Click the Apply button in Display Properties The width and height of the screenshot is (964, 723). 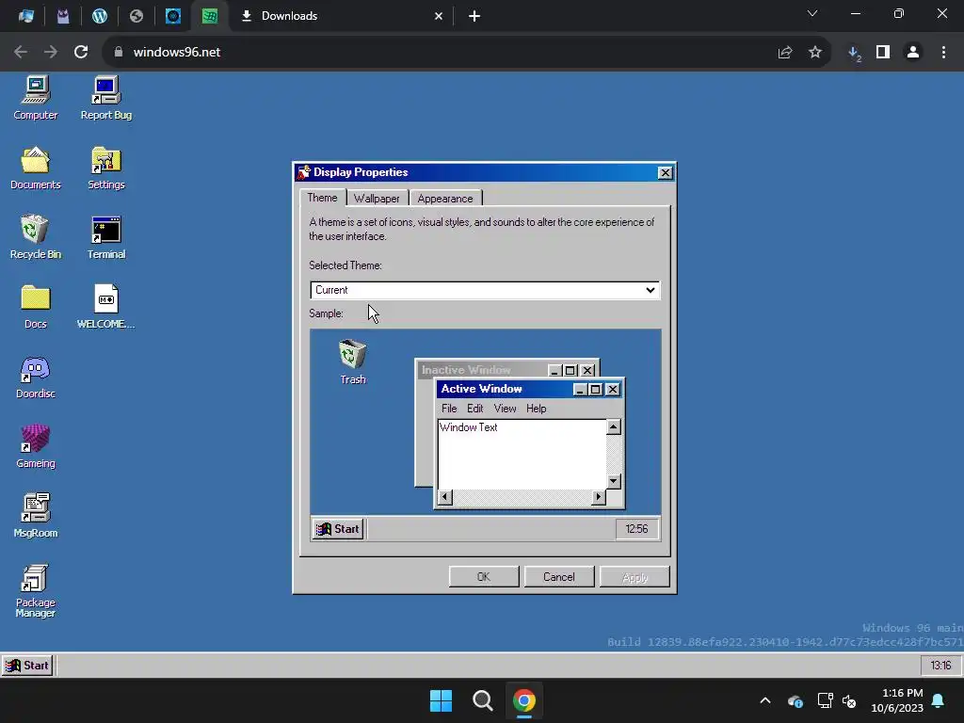[x=635, y=577]
